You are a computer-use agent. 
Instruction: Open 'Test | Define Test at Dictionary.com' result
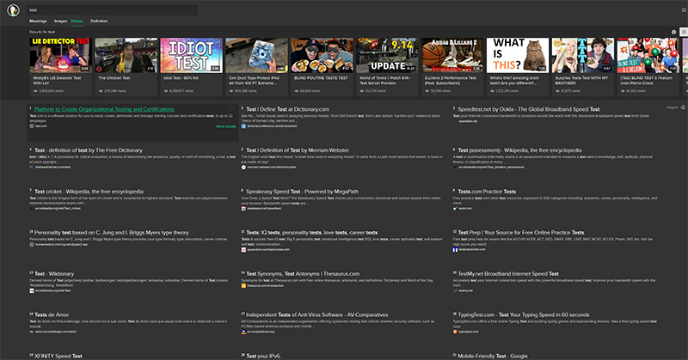[x=287, y=109]
